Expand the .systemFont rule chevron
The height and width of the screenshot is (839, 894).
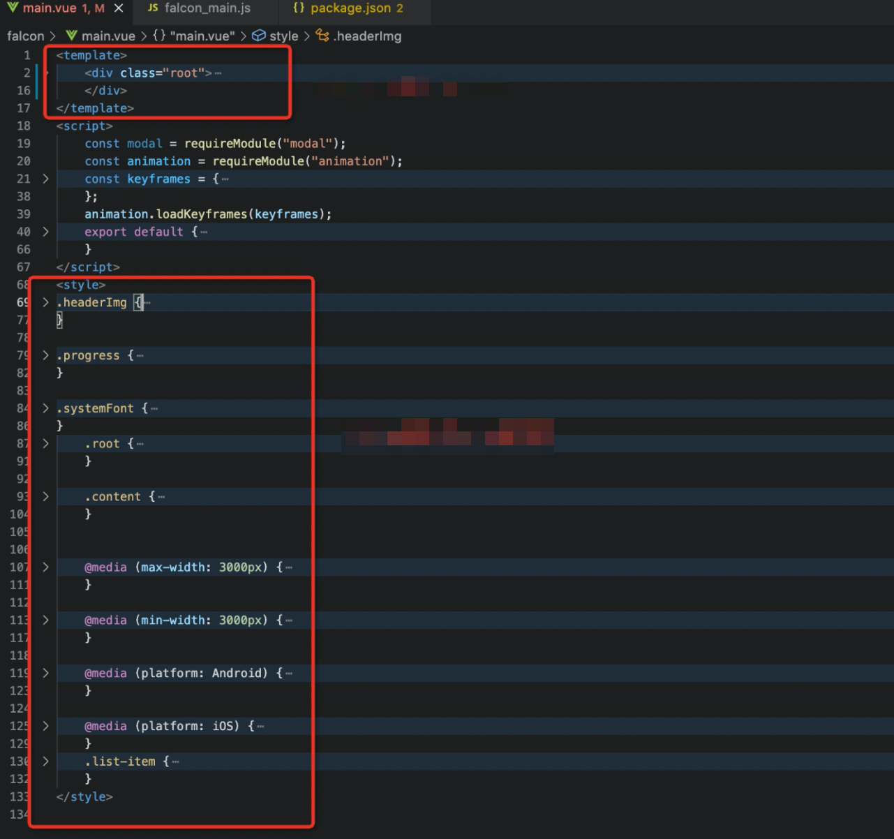pyautogui.click(x=45, y=408)
